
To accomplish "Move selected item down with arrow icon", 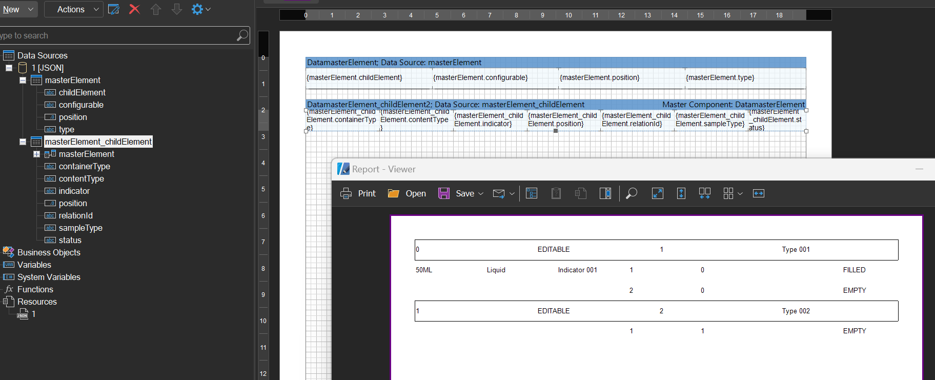I will (x=176, y=9).
